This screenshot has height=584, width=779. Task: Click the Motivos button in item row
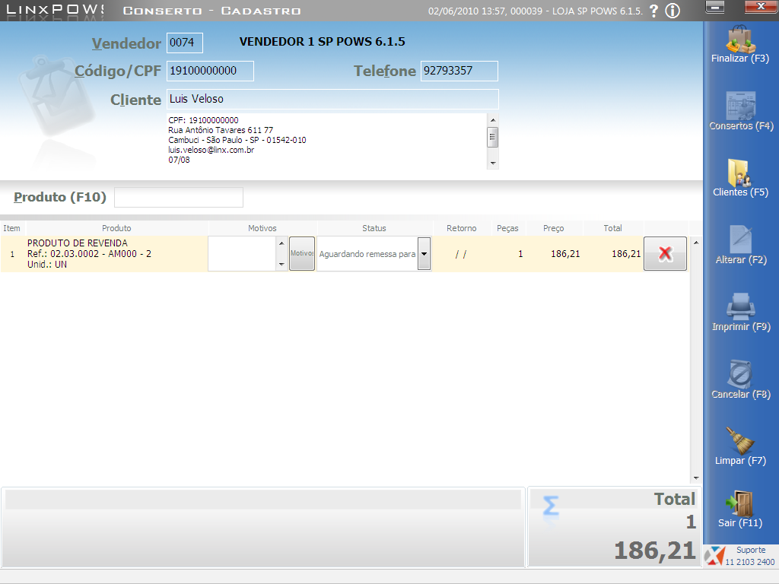[x=302, y=253]
